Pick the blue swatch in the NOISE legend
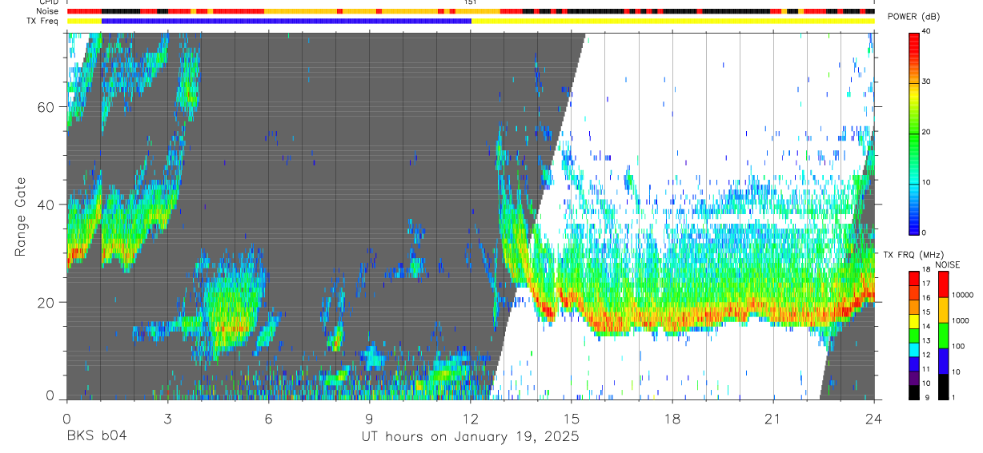 coord(943,360)
